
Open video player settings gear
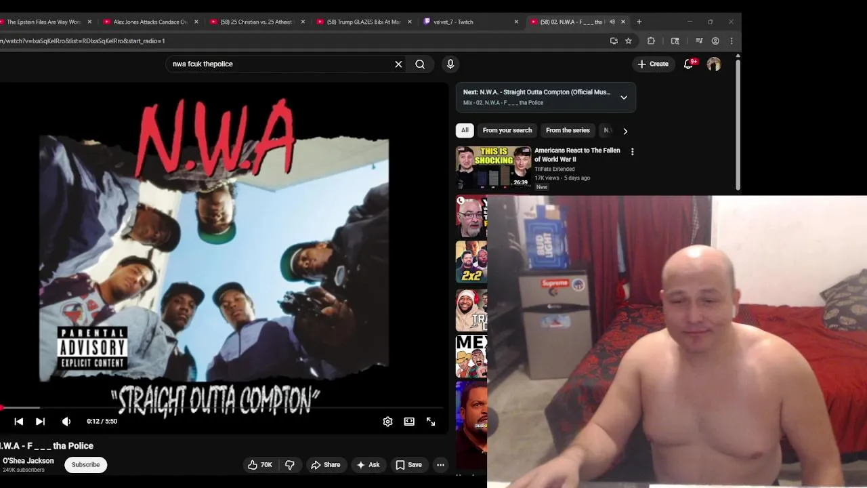[387, 422]
